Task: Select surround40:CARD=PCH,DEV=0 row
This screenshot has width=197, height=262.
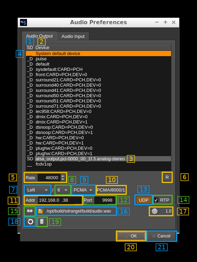Action: (x=98, y=85)
